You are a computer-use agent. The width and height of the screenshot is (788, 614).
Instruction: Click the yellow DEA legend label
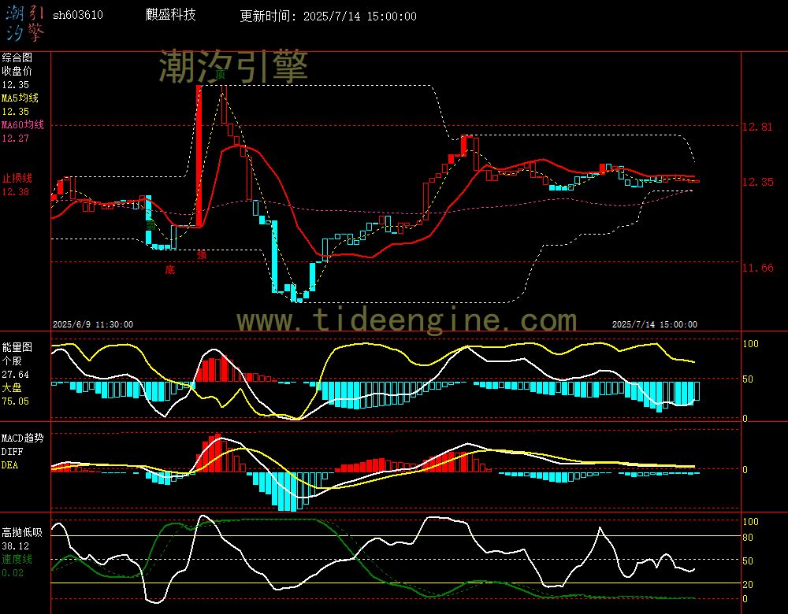tap(9, 465)
